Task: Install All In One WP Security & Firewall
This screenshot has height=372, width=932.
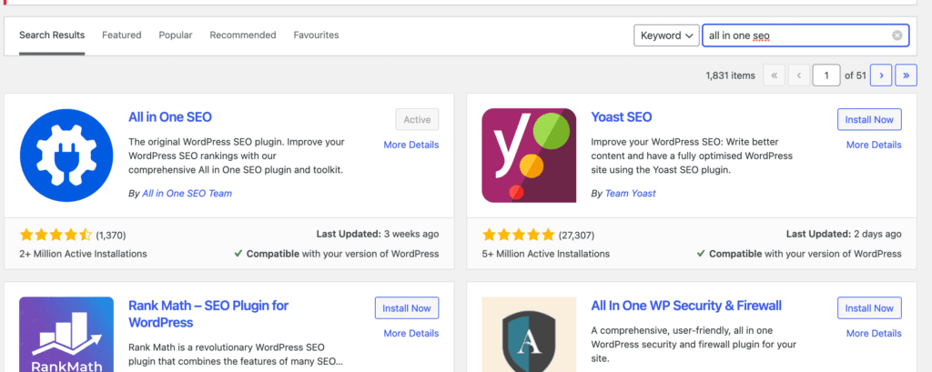Action: coord(869,308)
